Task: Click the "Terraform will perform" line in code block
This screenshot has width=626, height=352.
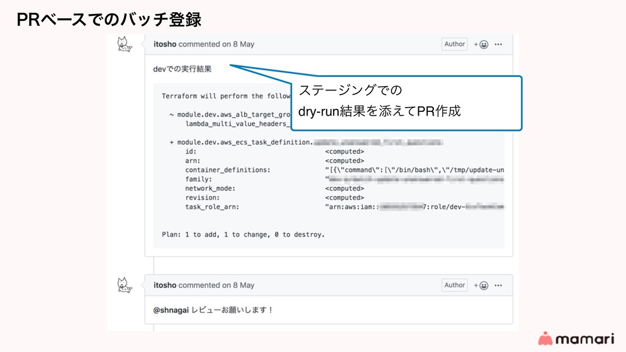Action: [x=220, y=96]
